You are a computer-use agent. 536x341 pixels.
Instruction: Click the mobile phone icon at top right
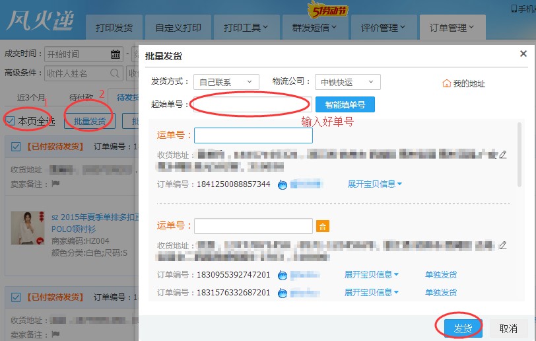[x=514, y=9]
